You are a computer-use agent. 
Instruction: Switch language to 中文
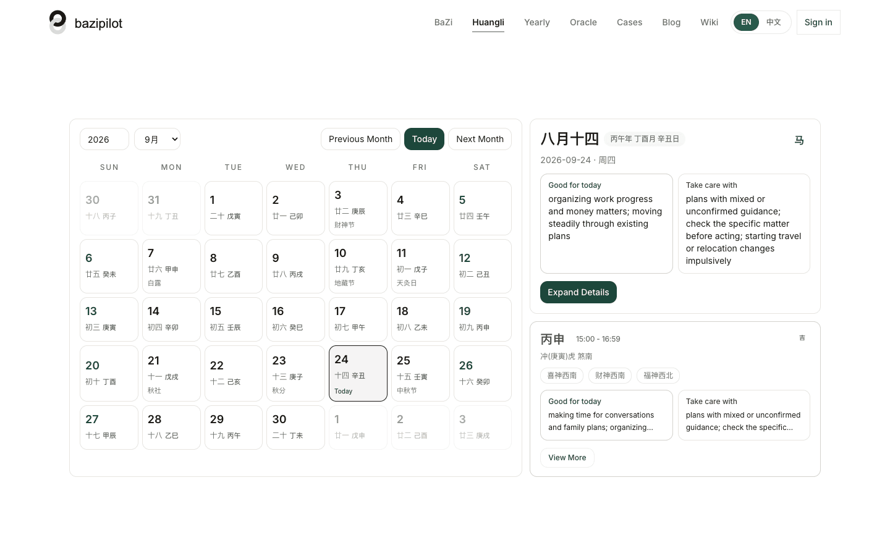[774, 22]
